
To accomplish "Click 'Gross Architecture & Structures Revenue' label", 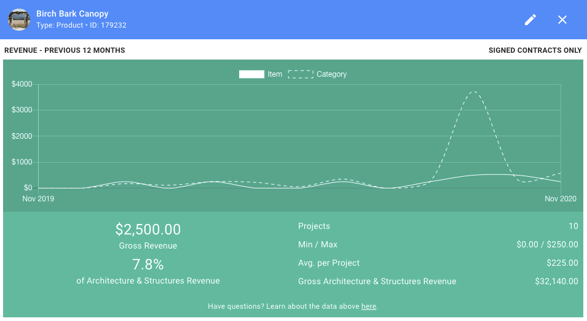I will [x=377, y=281].
